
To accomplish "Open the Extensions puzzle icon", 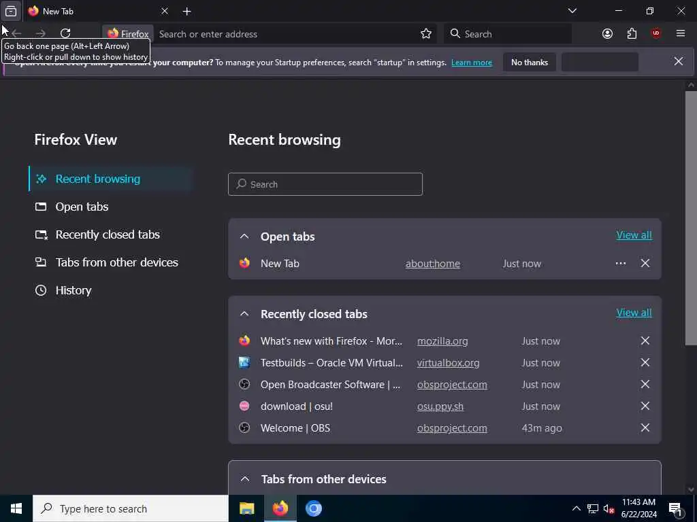I will (x=632, y=34).
